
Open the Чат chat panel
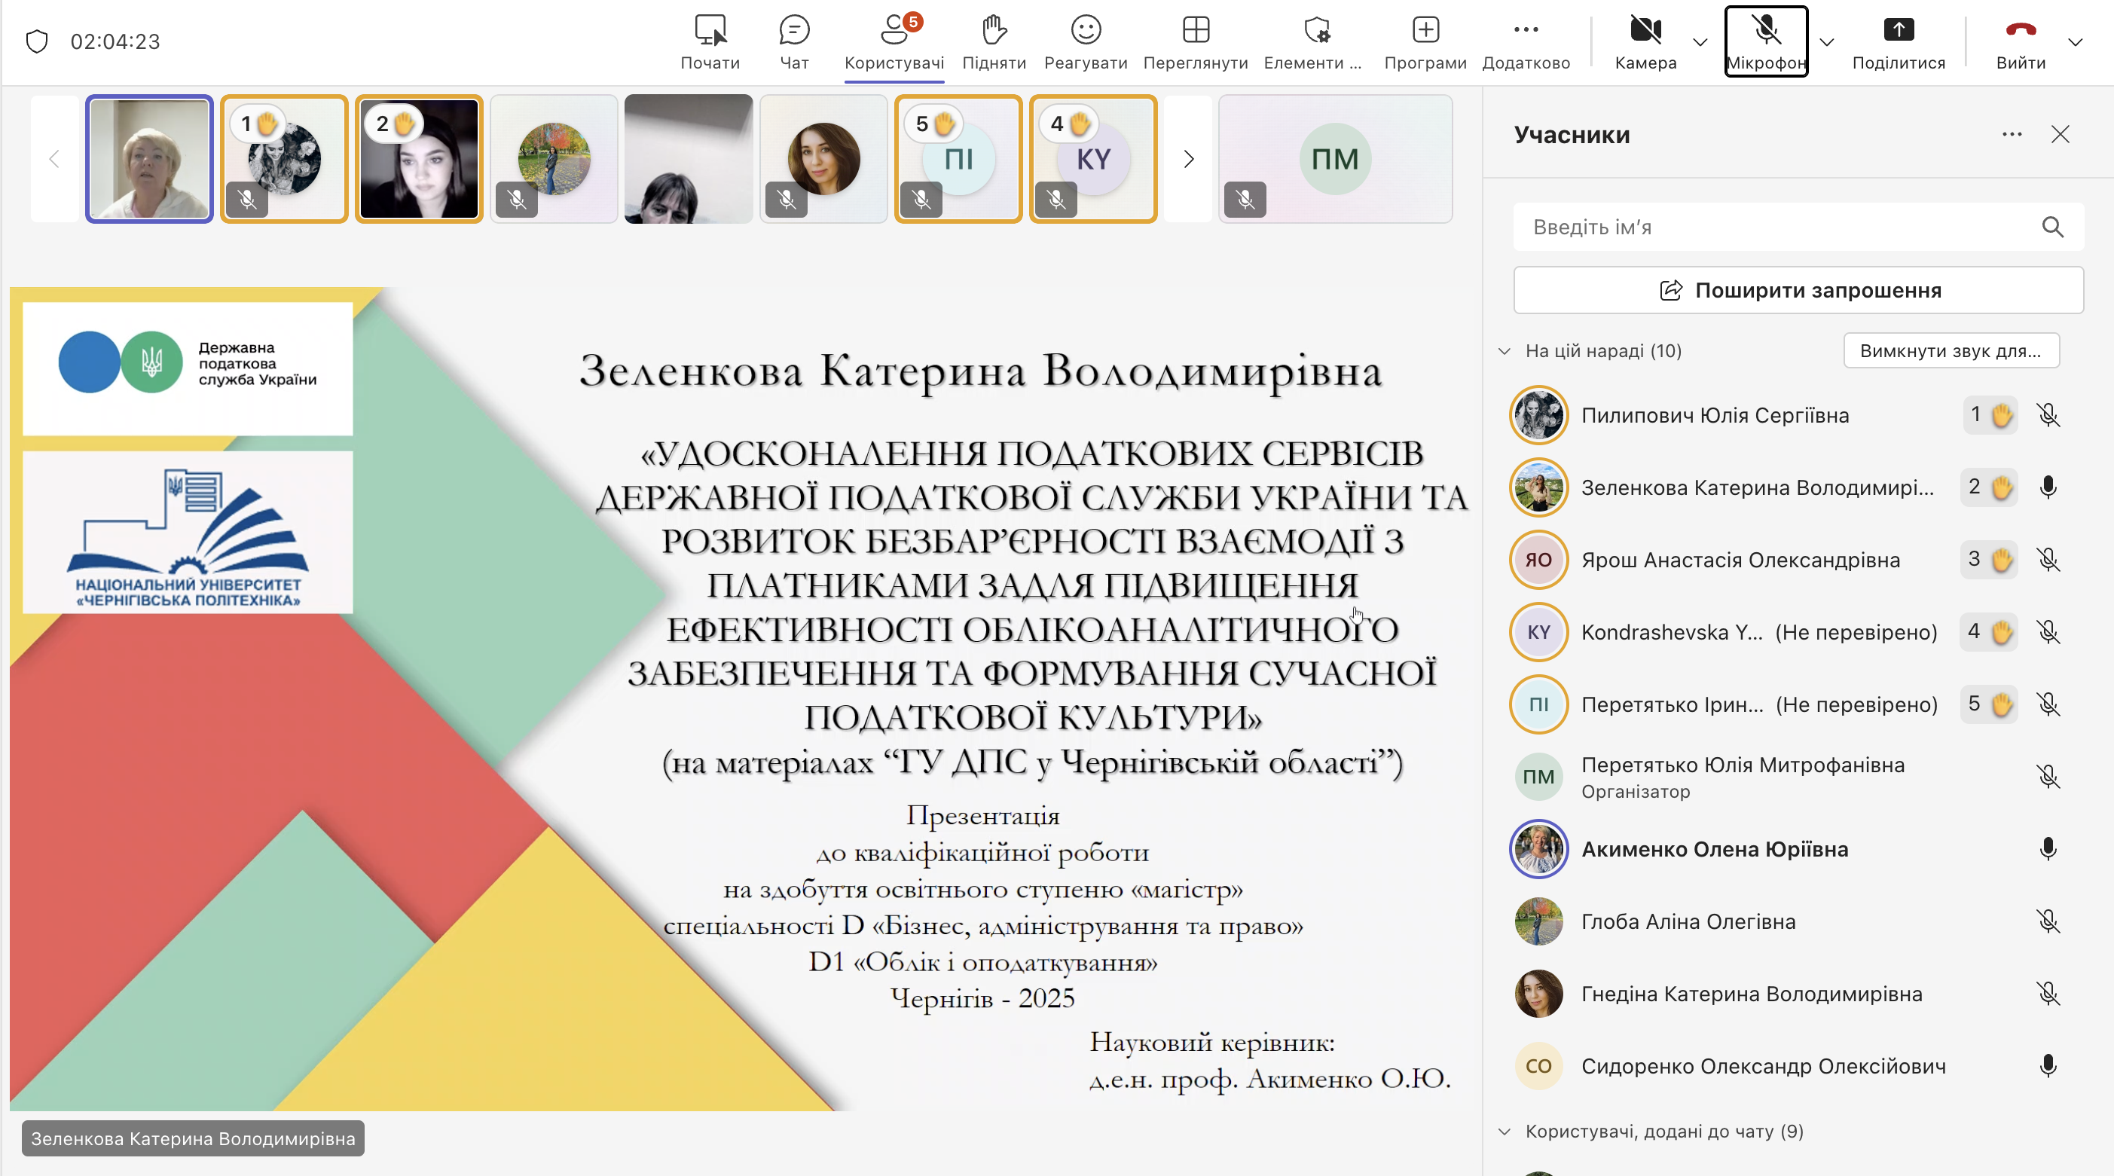pos(793,41)
